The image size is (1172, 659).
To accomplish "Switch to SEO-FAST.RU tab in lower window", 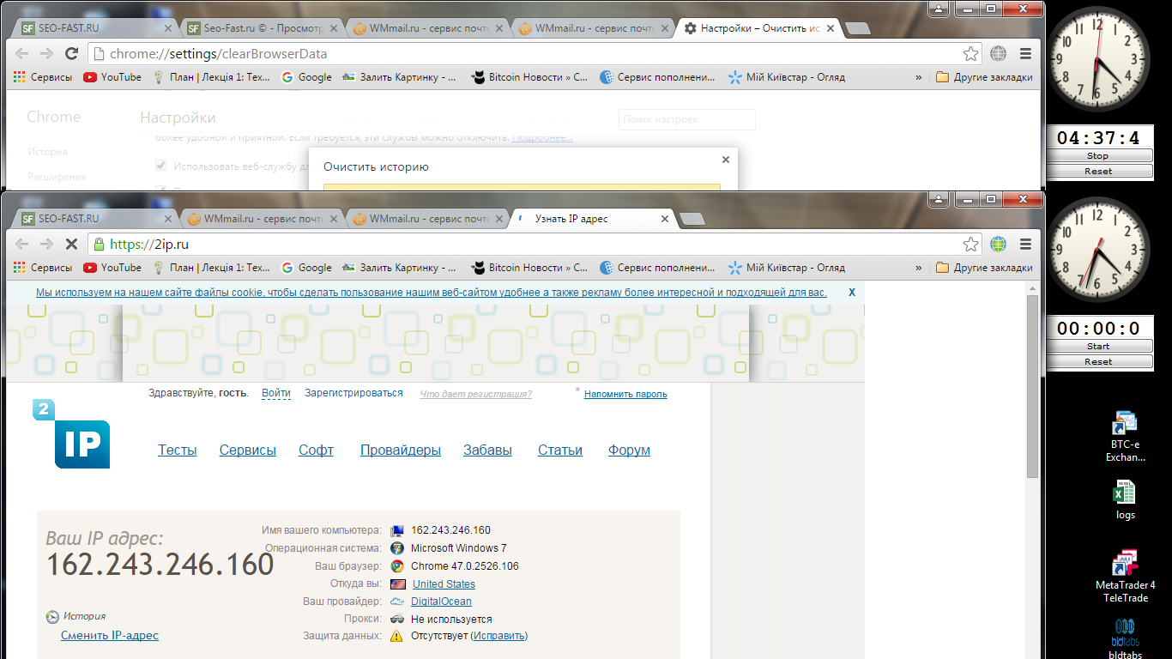I will pyautogui.click(x=95, y=219).
